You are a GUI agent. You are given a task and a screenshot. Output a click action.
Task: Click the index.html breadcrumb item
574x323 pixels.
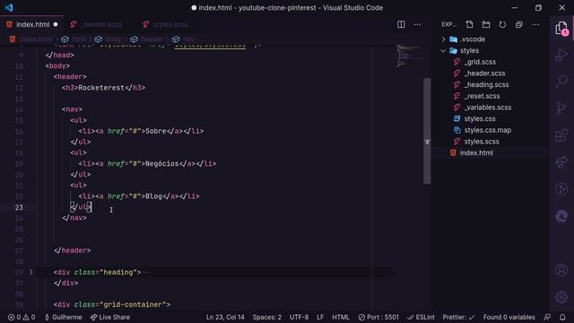36,39
